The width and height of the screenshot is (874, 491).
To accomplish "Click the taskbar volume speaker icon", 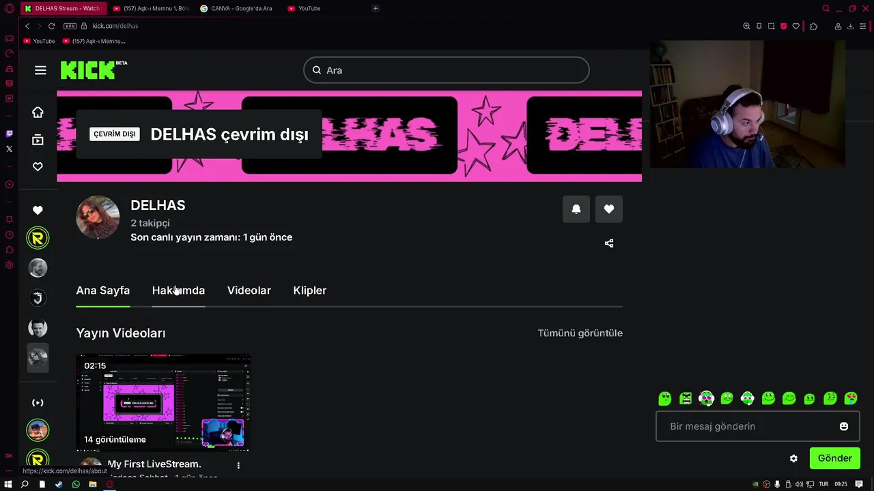I will pos(800,484).
